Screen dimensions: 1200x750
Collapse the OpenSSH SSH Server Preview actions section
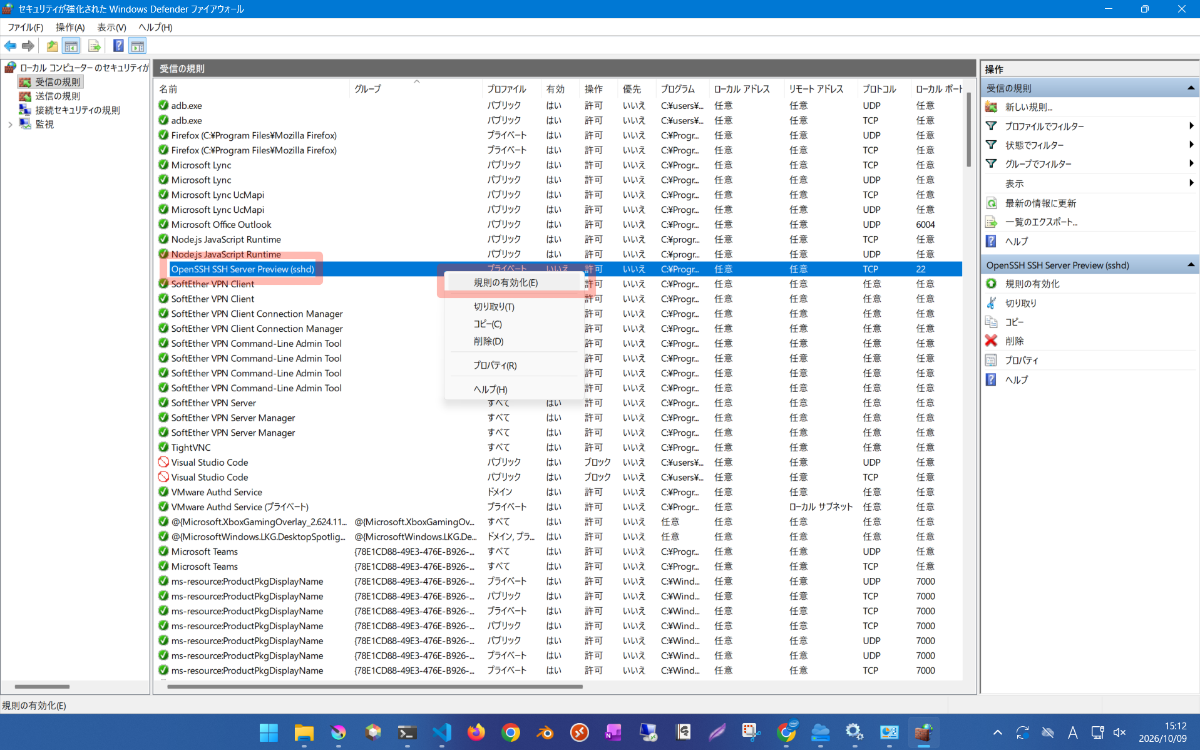(1191, 265)
